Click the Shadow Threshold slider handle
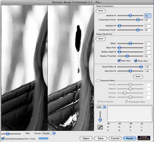The height and width of the screenshot is (142, 154). 127,56
